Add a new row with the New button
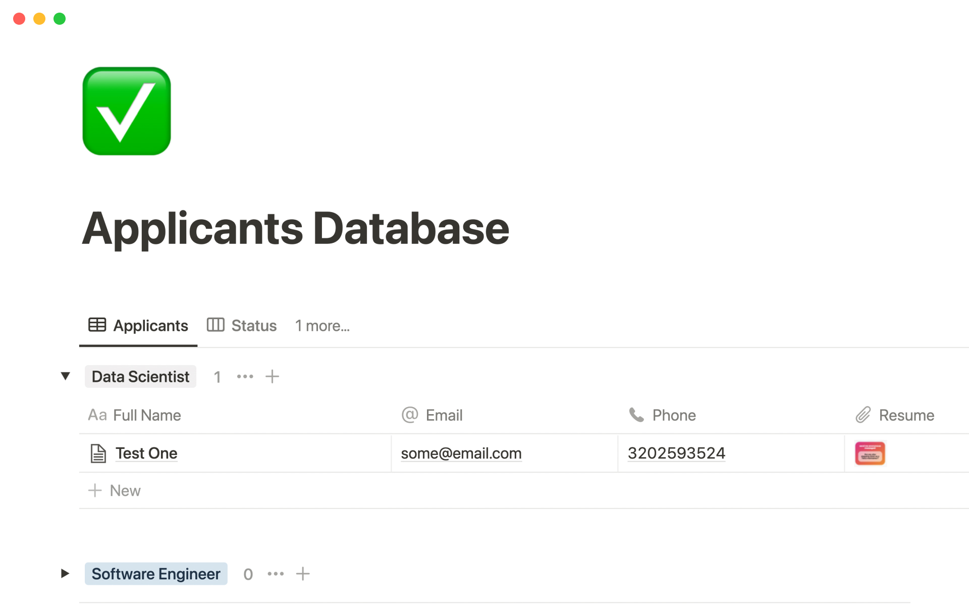The height and width of the screenshot is (606, 969). 115,490
